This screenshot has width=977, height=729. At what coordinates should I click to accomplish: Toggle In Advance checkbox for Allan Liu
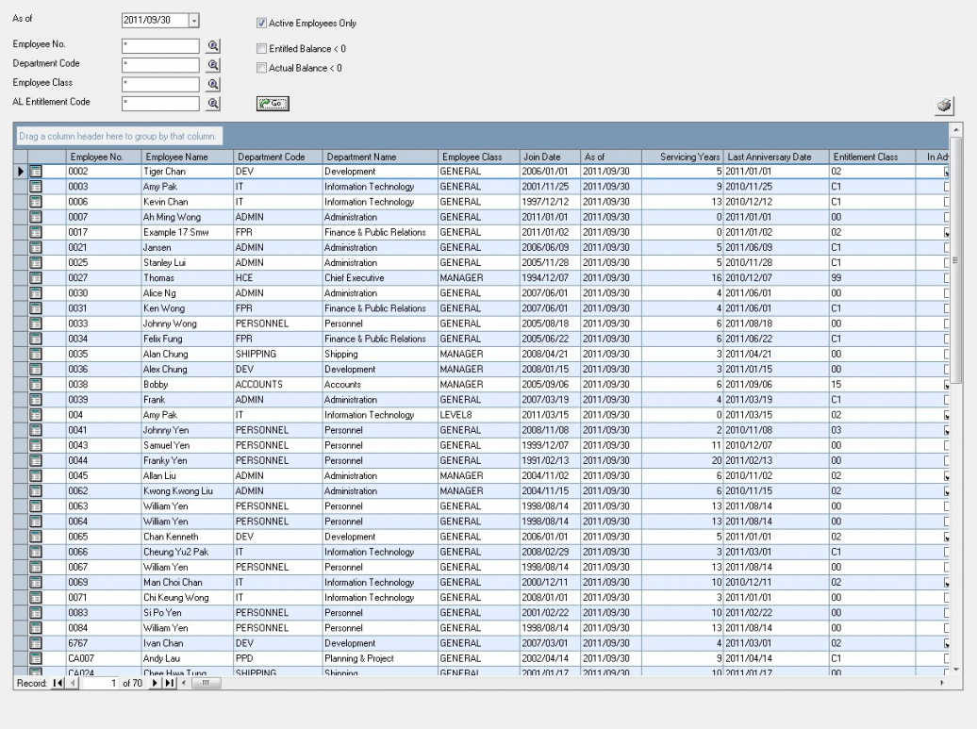pos(946,476)
